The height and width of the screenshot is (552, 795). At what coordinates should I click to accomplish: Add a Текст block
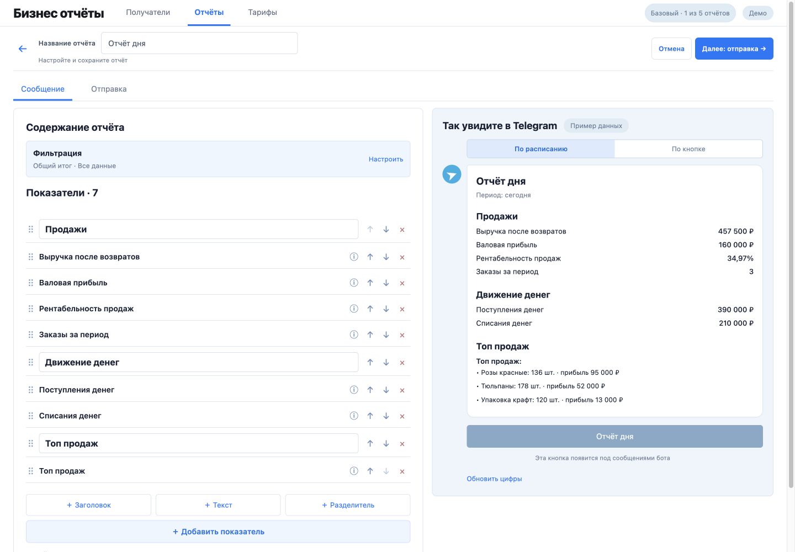click(218, 505)
